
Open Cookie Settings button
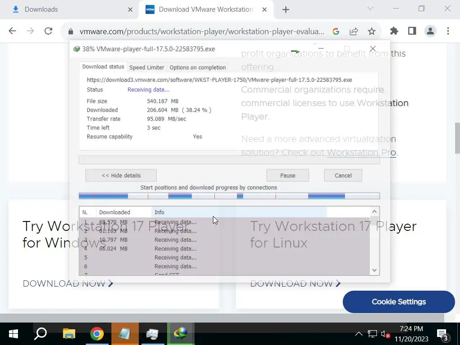pos(399,302)
